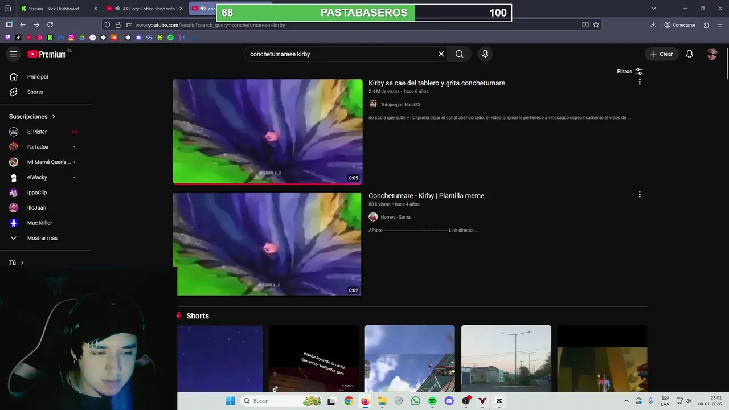Viewport: 729px width, 410px height.
Task: Open Farfadox subscription channel
Action: tap(38, 147)
